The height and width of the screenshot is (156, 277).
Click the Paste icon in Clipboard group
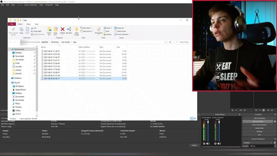coord(27,29)
